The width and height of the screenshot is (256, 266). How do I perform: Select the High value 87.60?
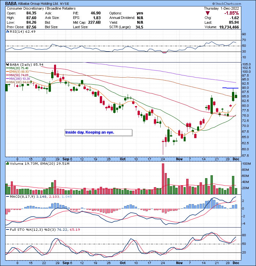(x=31, y=18)
